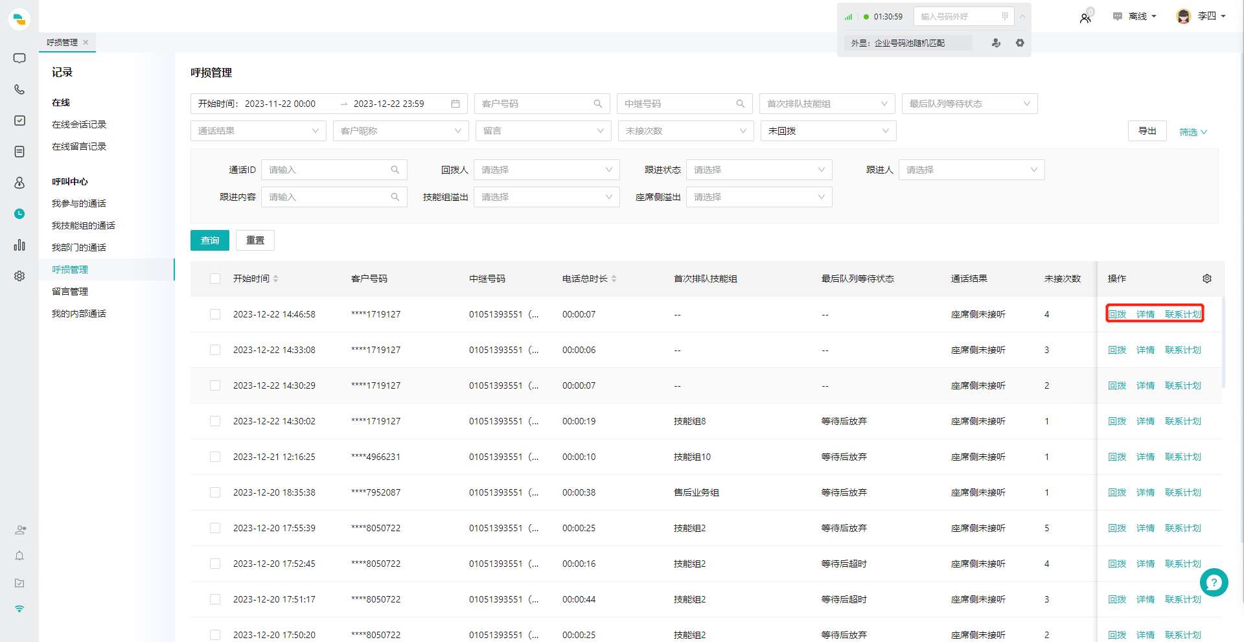1244x642 pixels.
Task: Open 我的内部通话 in left menu
Action: pyautogui.click(x=79, y=314)
